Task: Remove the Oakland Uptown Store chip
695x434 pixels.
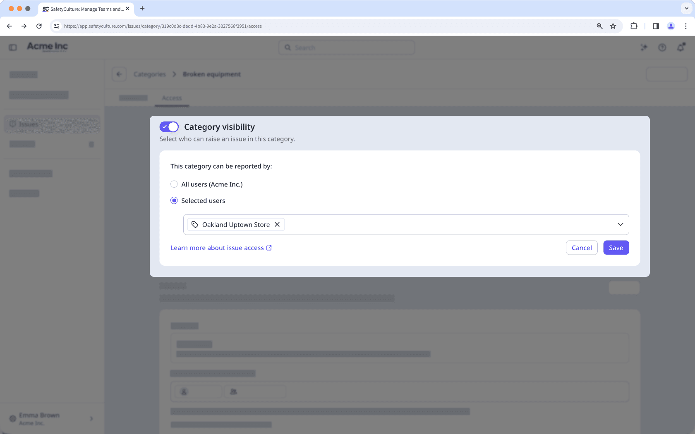Action: point(277,224)
